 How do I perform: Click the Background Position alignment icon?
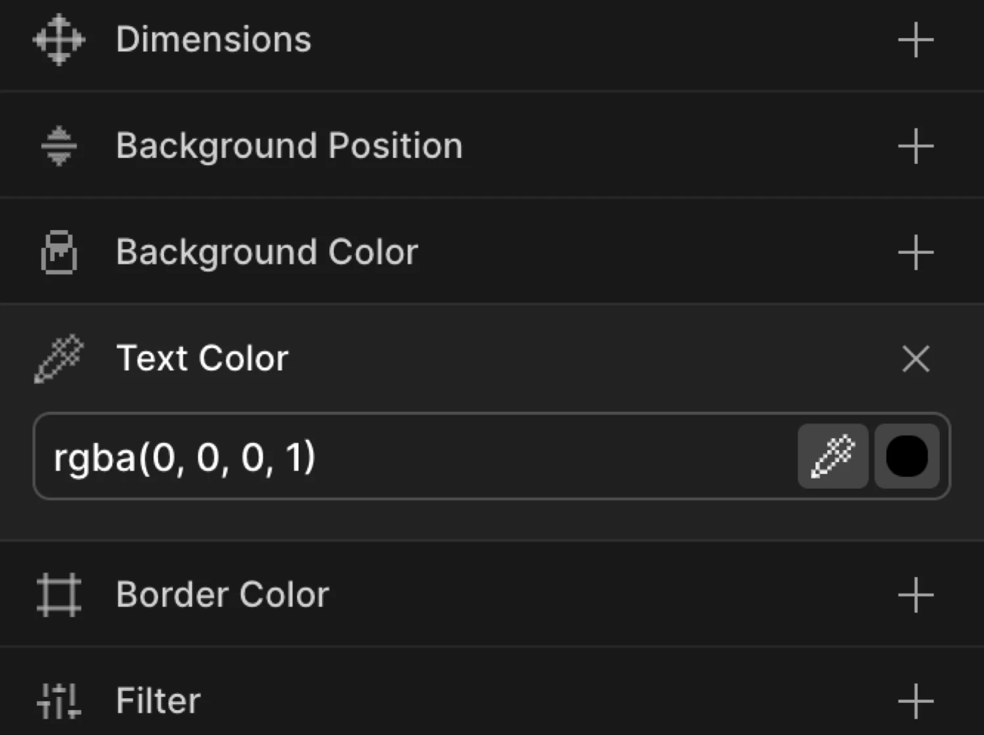pyautogui.click(x=58, y=145)
